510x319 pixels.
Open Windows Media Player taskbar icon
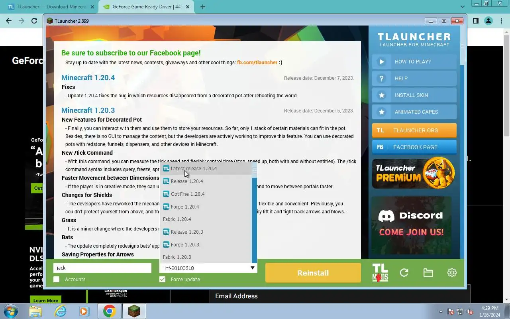click(84, 311)
